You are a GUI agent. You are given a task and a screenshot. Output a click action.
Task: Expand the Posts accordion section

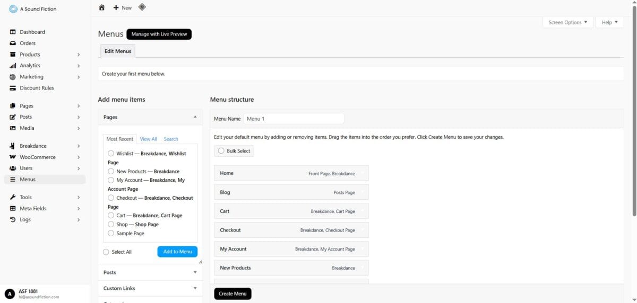[150, 272]
